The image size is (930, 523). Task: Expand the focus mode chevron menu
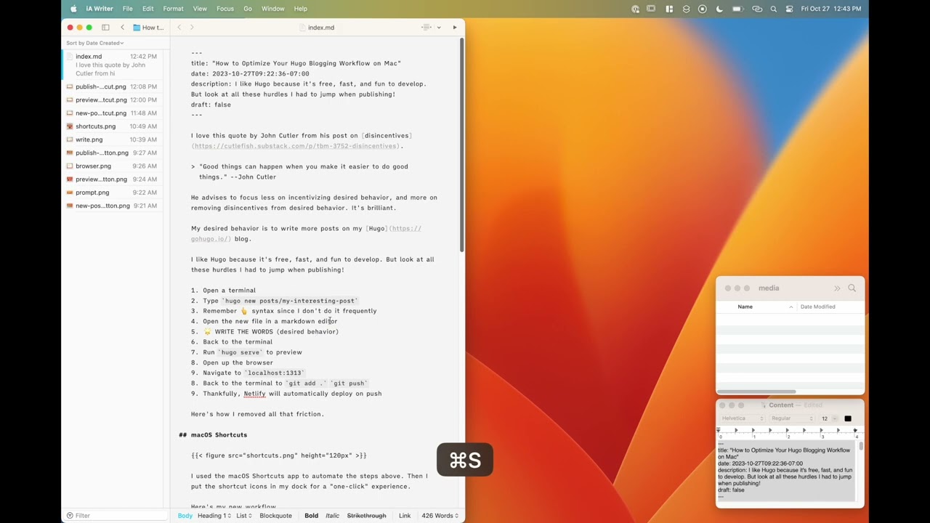(x=439, y=28)
